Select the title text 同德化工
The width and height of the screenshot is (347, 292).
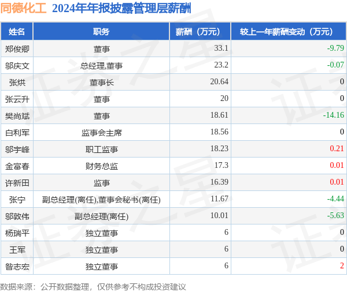click(23, 9)
